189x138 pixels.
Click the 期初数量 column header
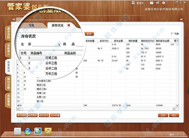click(x=133, y=41)
